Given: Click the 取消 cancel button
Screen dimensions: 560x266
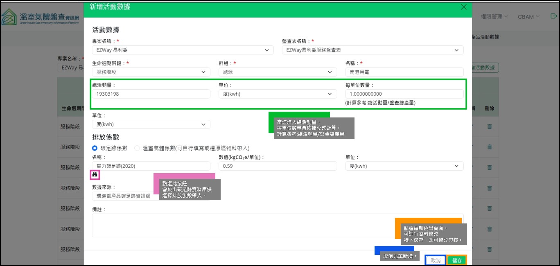Looking at the screenshot, I should click(x=436, y=261).
